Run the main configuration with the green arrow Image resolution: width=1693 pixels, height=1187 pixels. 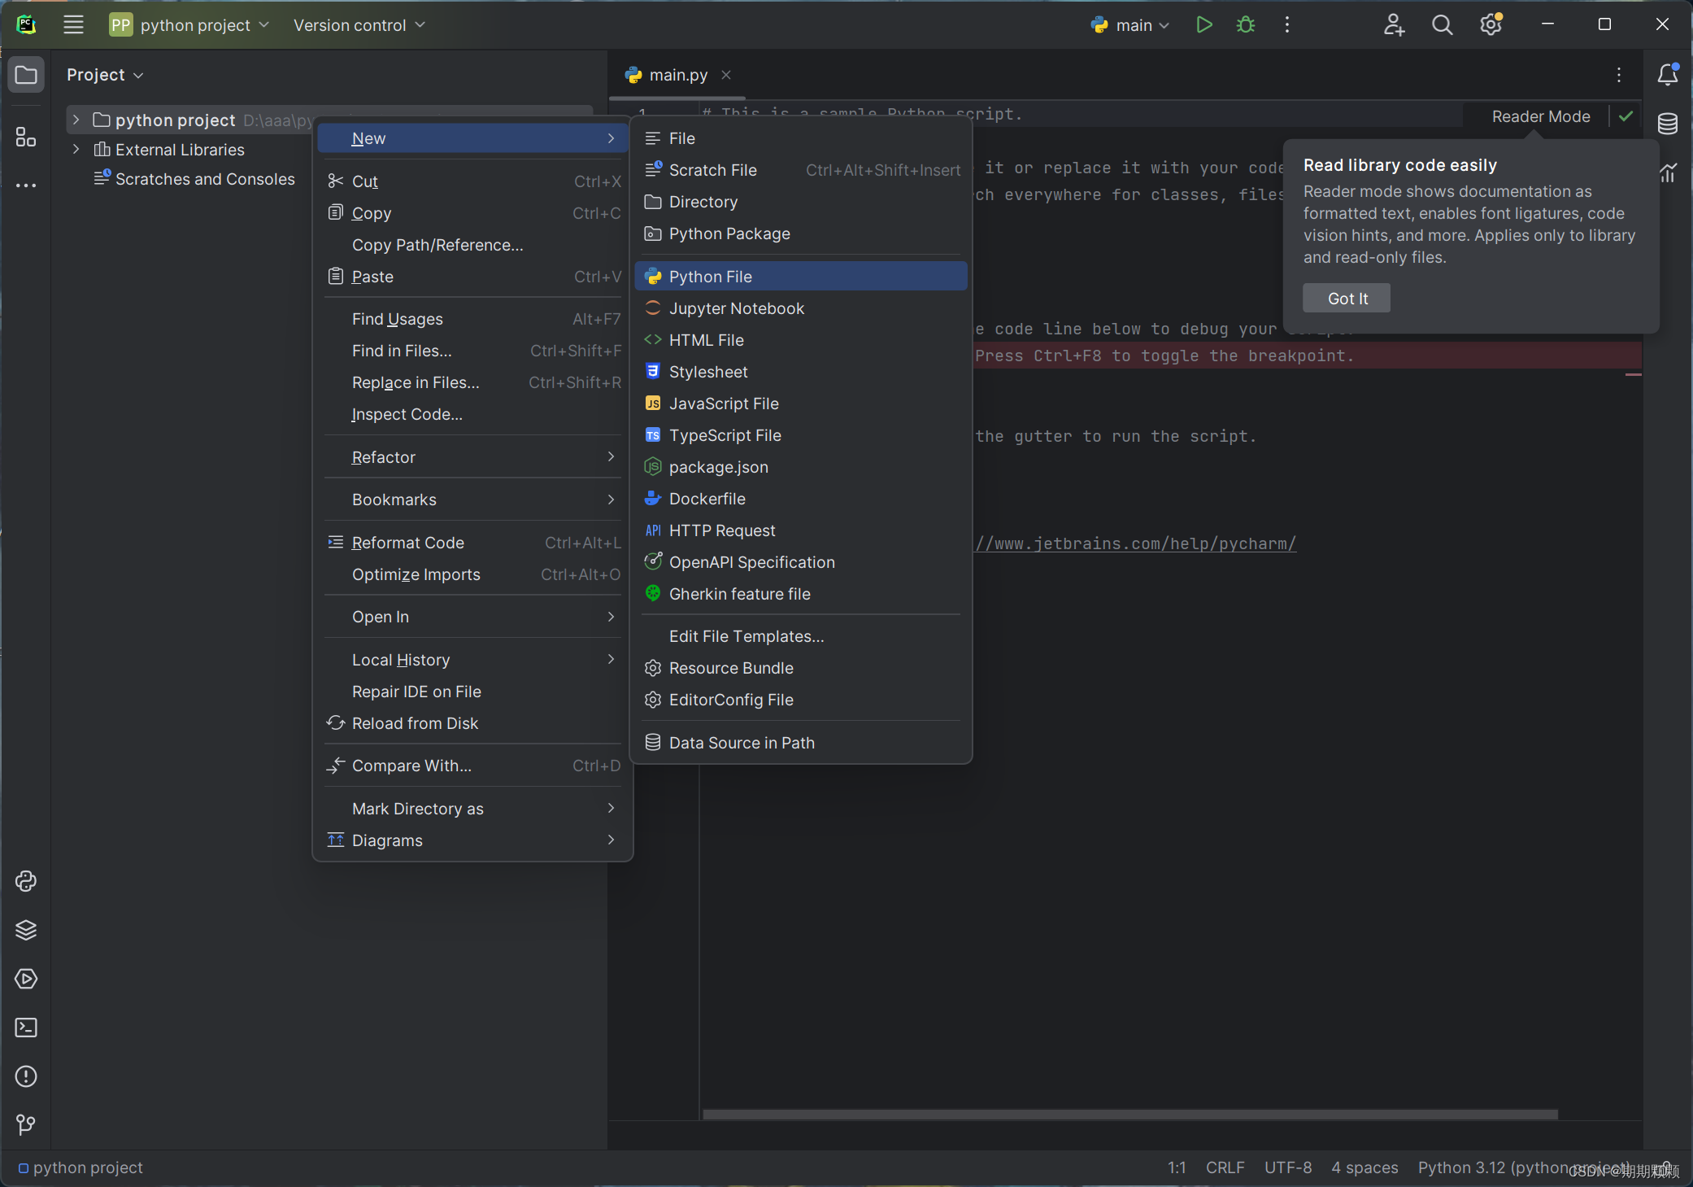[x=1204, y=24]
